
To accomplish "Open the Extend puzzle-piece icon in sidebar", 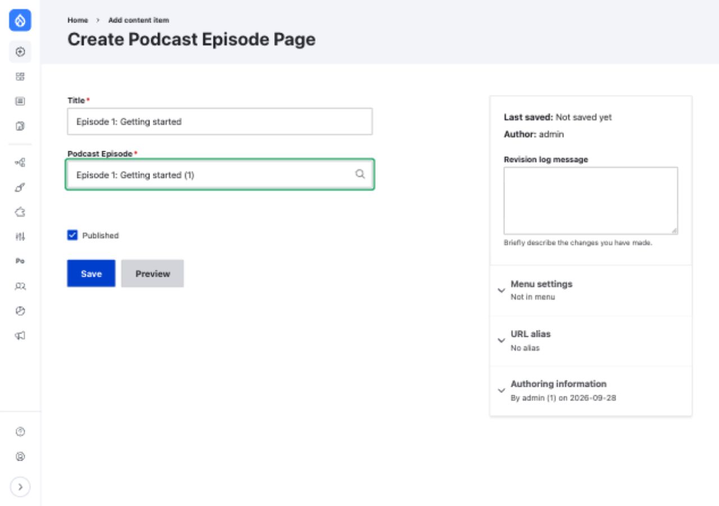I will tap(20, 212).
